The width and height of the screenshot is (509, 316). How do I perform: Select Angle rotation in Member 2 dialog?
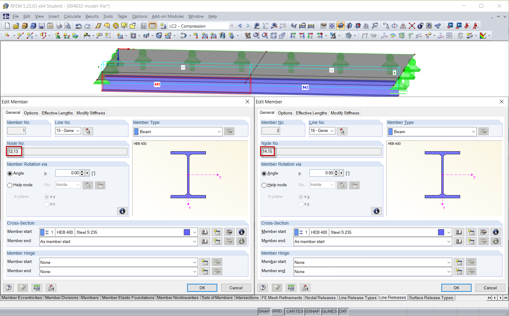pos(264,173)
